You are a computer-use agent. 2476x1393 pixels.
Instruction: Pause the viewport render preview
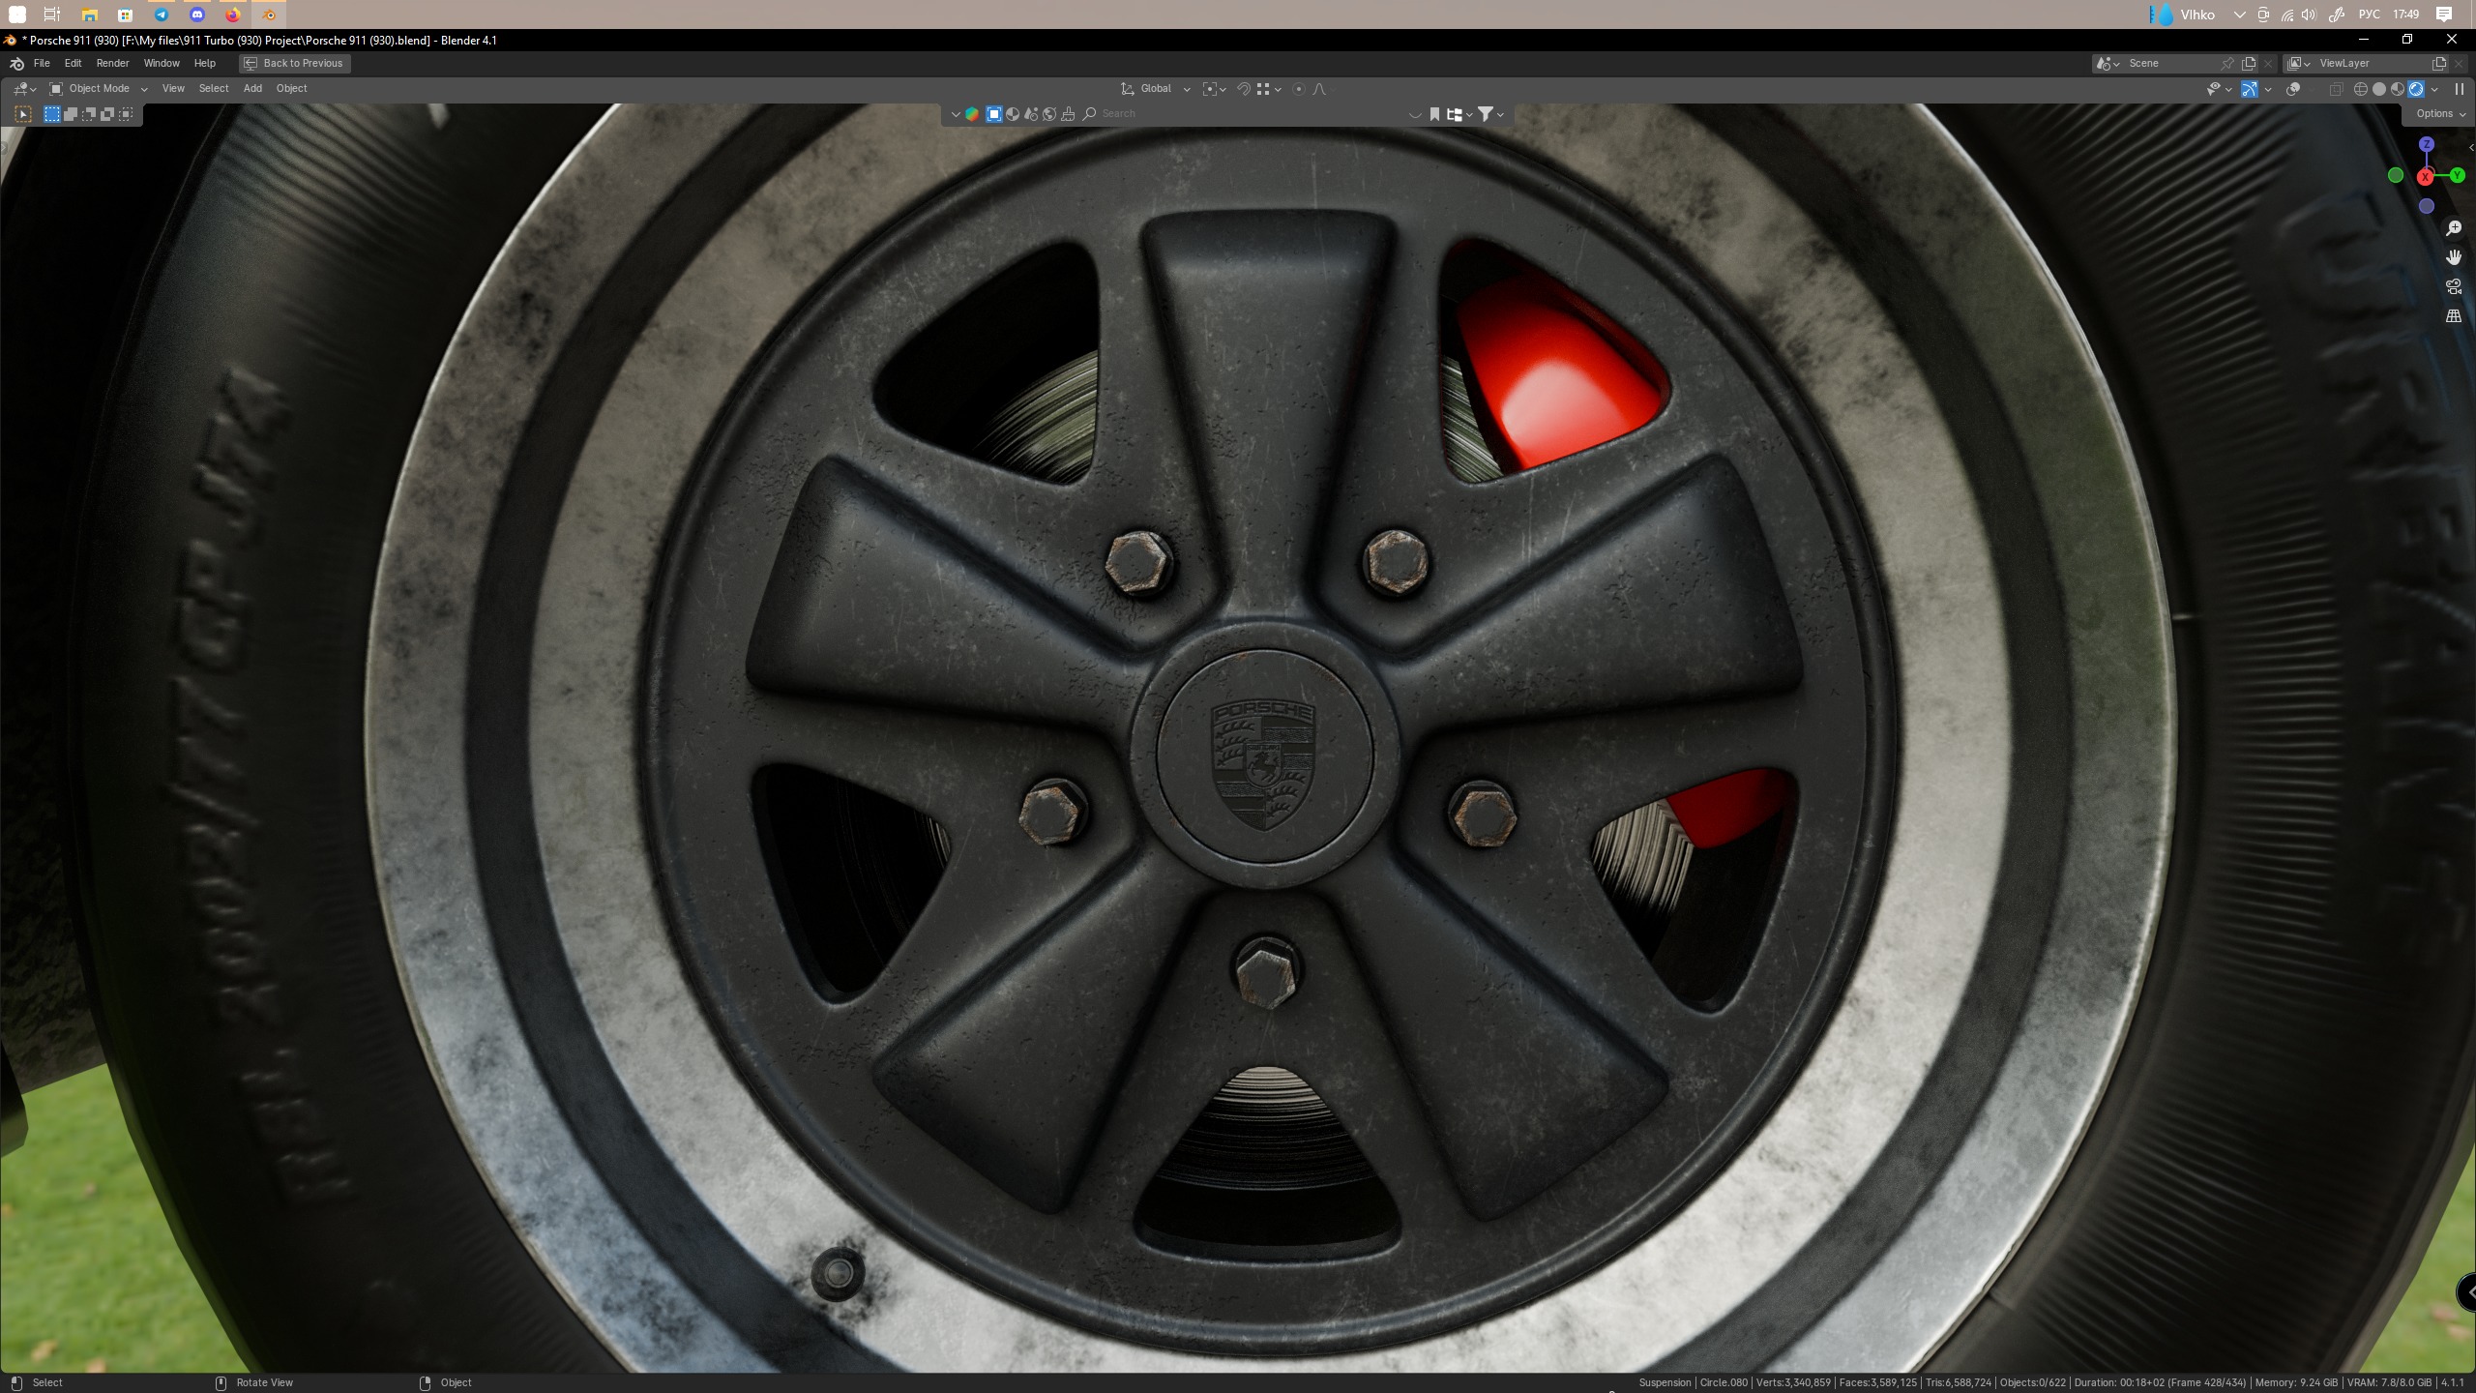2460,89
